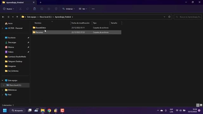Open the Ordenar sort dropdown

tap(69, 9)
